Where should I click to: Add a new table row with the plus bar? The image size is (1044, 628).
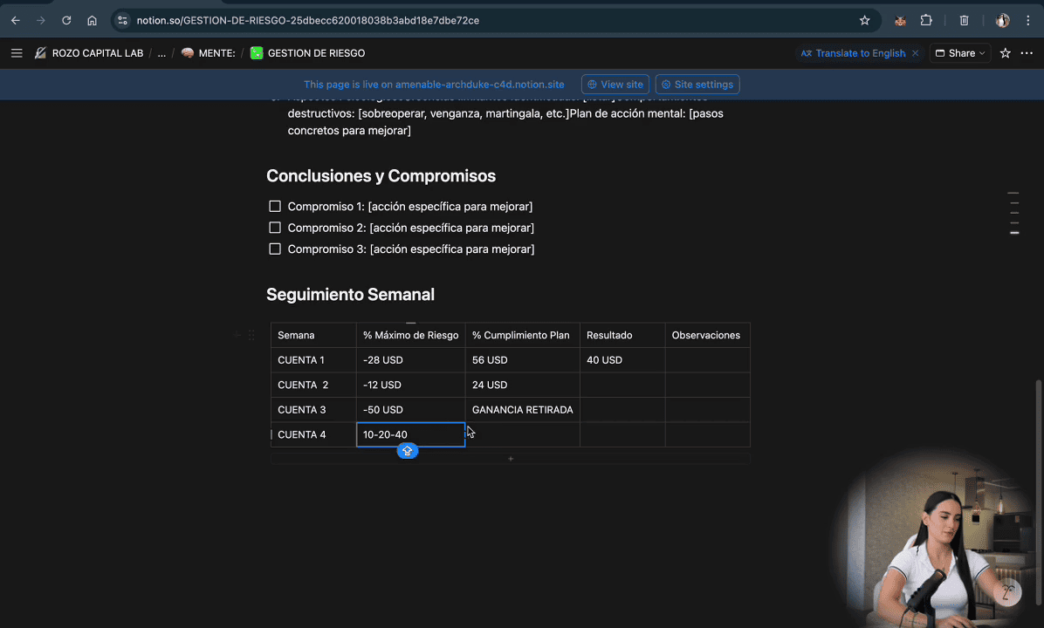click(510, 459)
